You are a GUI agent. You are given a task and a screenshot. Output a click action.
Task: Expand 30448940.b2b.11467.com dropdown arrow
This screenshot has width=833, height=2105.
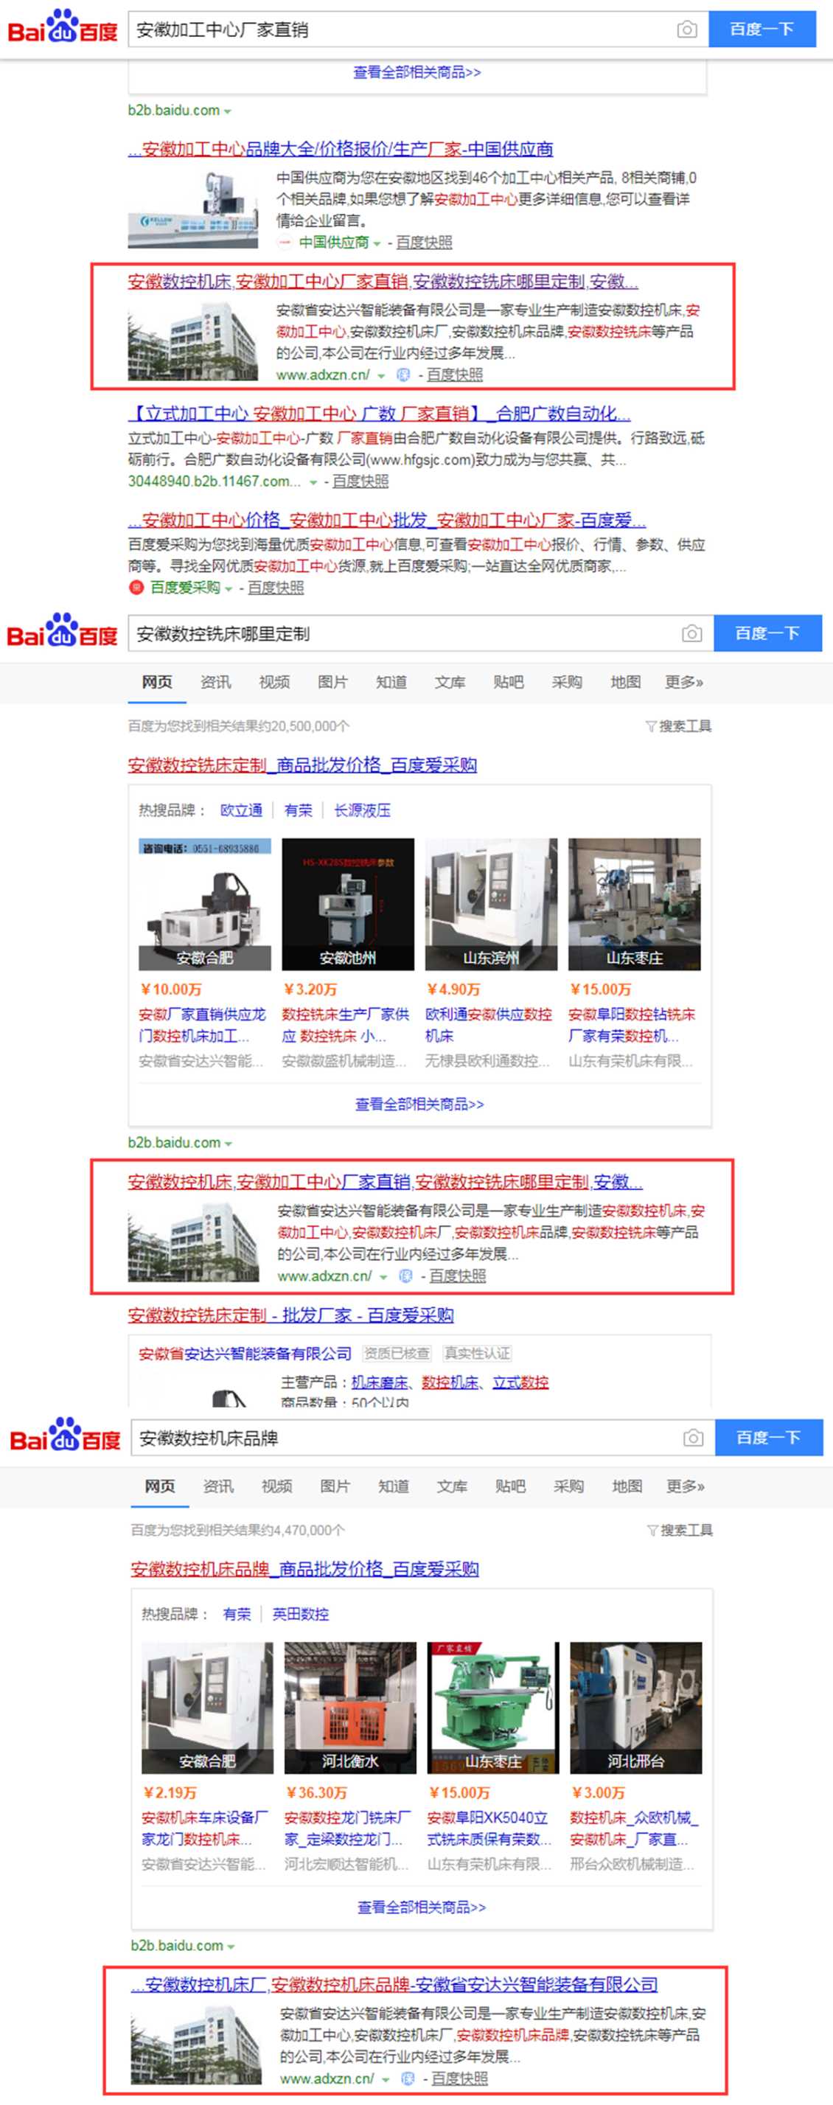[313, 483]
